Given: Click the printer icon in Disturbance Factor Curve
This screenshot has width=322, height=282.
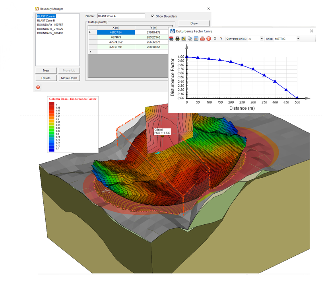Looking at the screenshot, I should [177, 39].
